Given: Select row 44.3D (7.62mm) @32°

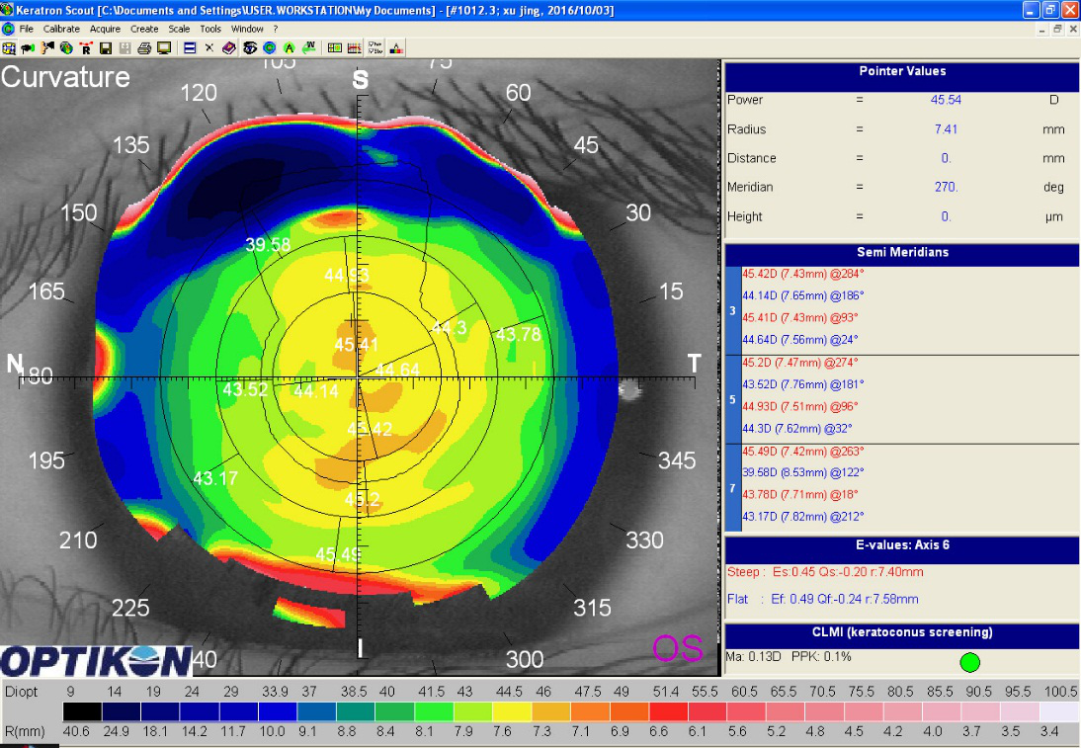Looking at the screenshot, I should point(797,429).
